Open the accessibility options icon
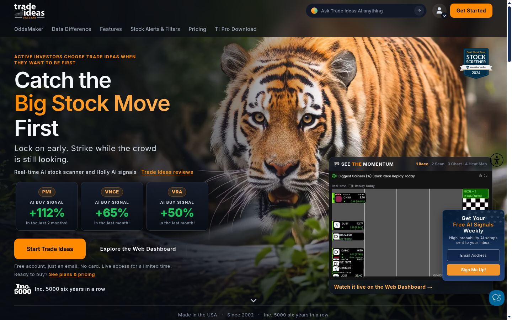 (x=497, y=160)
